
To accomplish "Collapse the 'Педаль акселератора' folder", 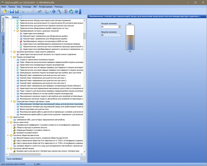I will [x=11, y=57].
